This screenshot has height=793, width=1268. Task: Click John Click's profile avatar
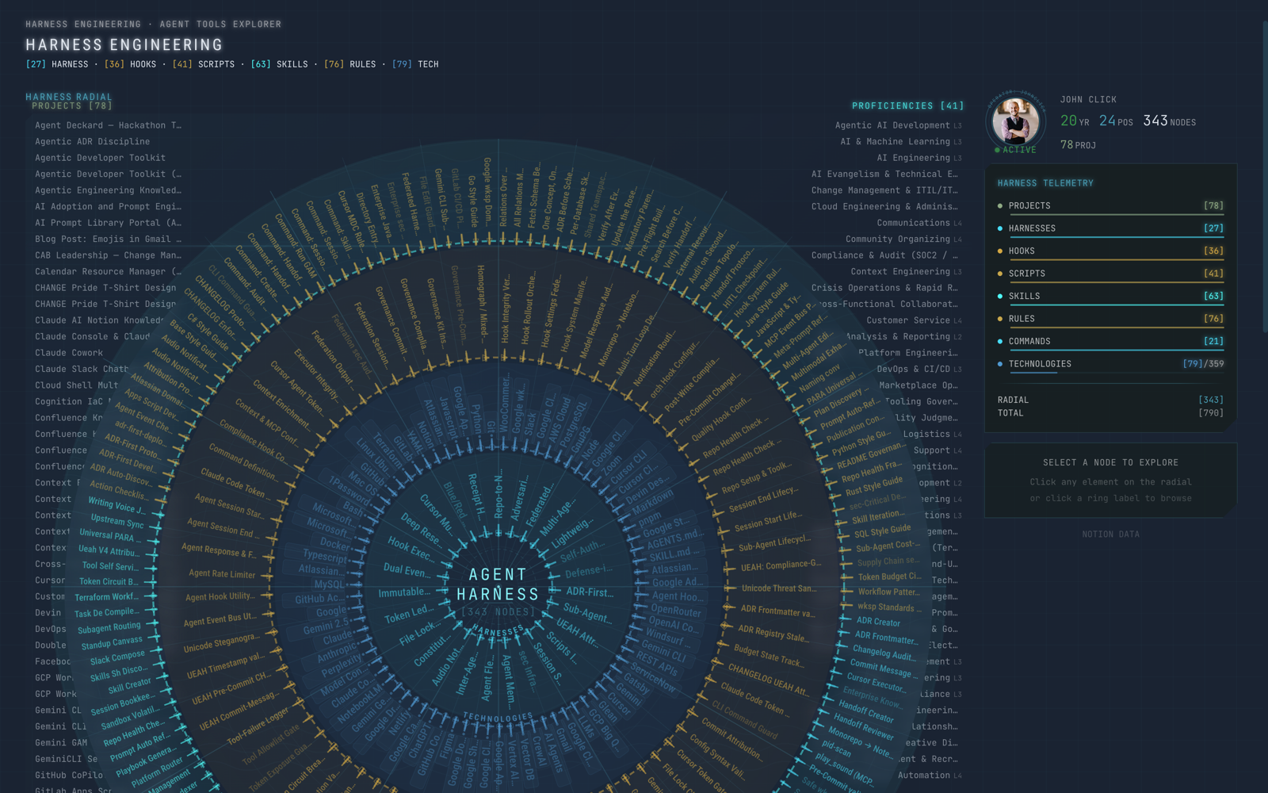pyautogui.click(x=1015, y=121)
